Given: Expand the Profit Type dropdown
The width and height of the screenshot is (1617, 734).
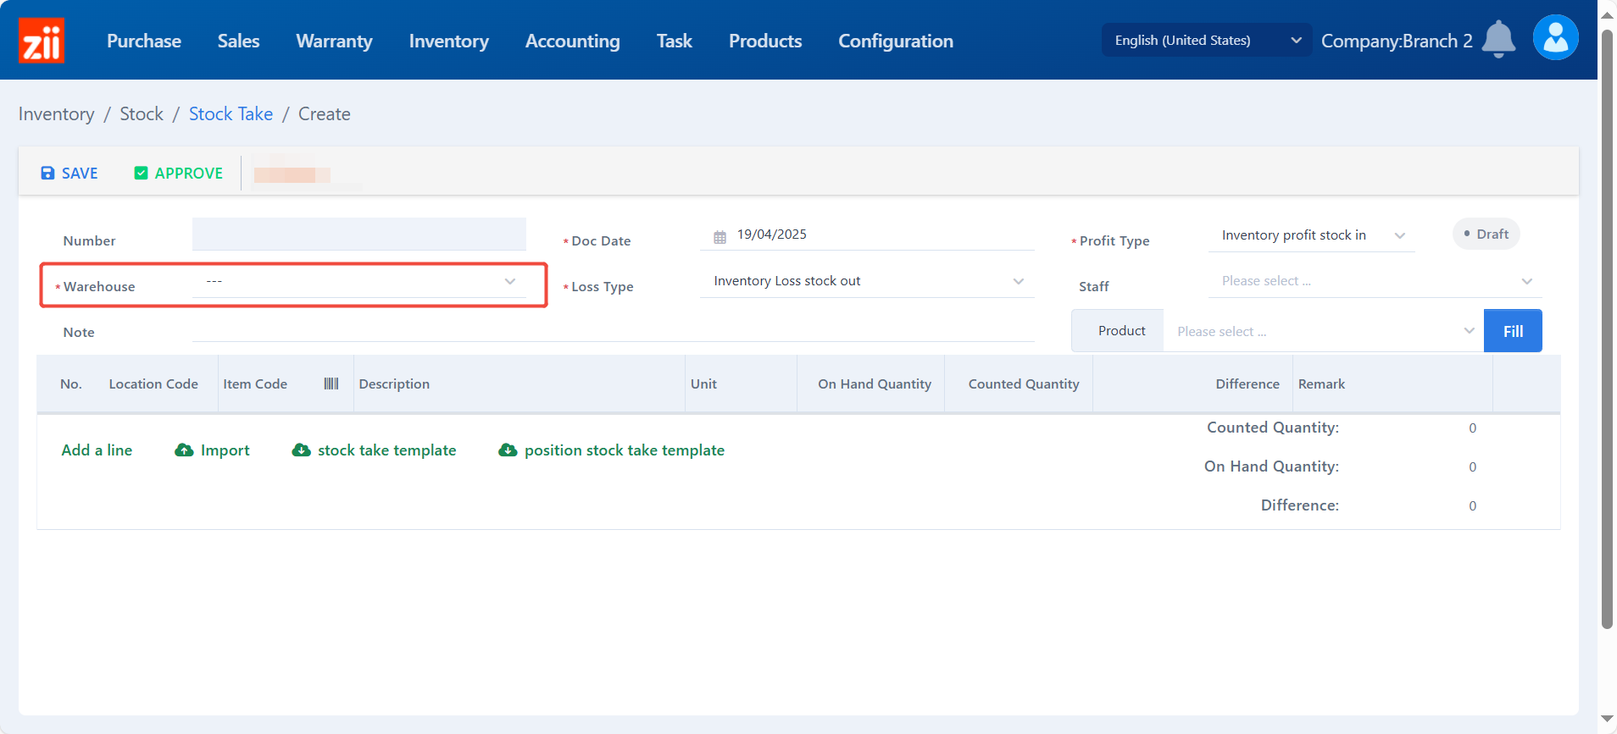Looking at the screenshot, I should point(1311,235).
